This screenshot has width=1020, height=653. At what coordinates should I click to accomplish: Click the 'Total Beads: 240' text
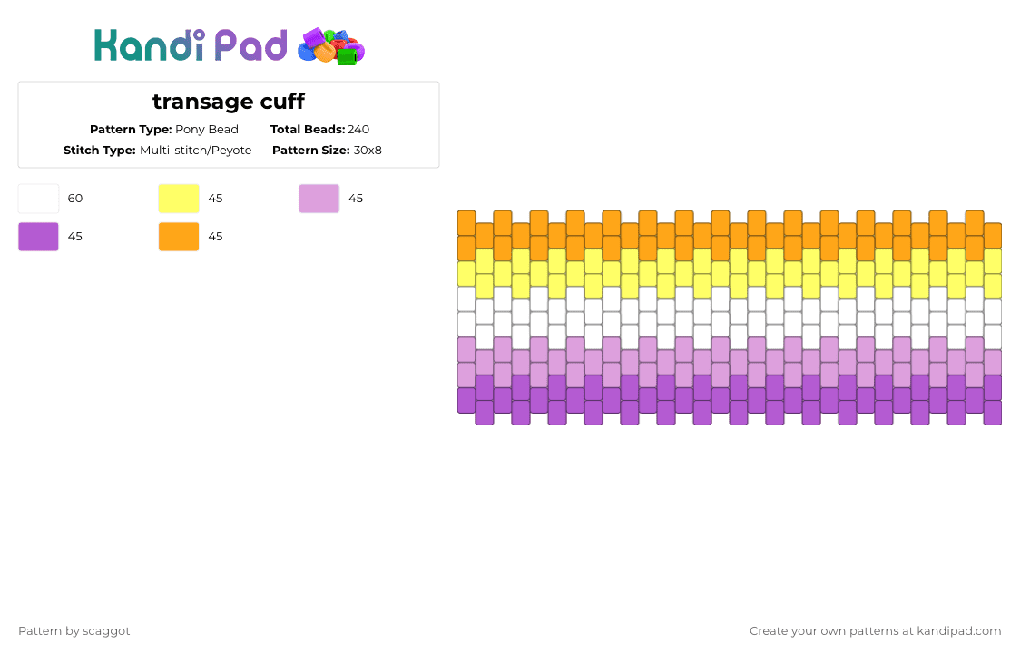320,130
